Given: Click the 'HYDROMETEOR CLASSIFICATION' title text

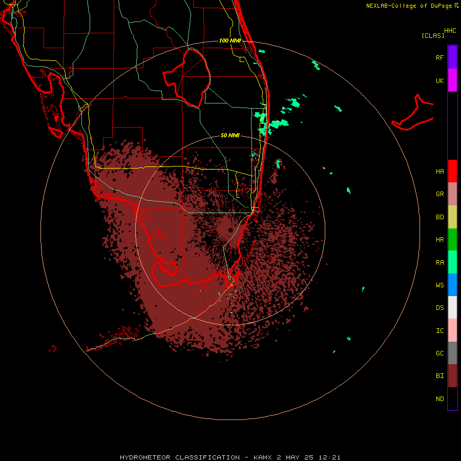Looking at the screenshot, I should coord(180,457).
